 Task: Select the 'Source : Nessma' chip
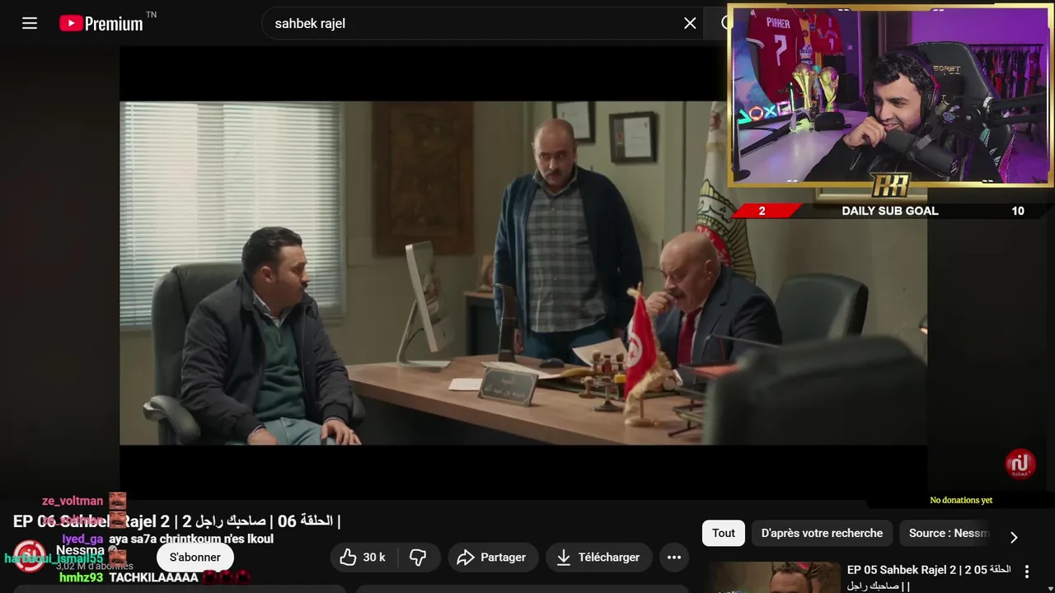[948, 533]
